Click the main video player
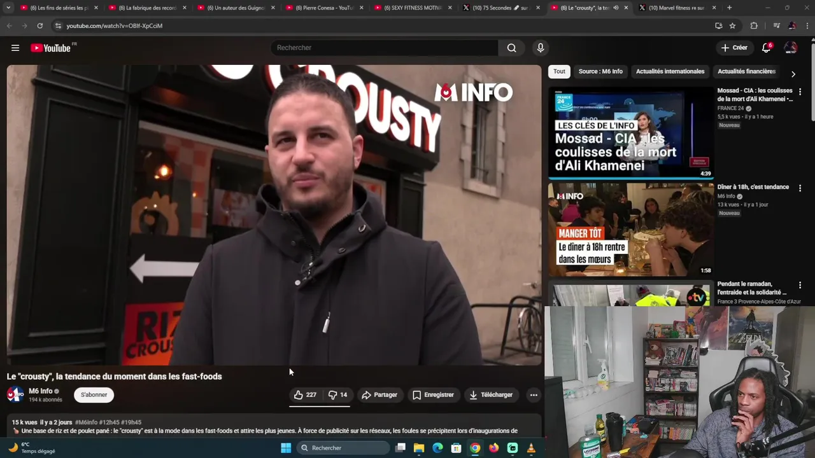 pos(274,215)
